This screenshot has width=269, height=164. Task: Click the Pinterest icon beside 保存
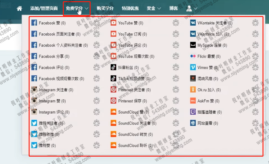113,101
